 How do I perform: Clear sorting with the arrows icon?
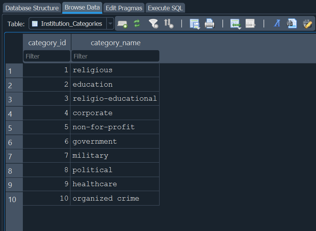pyautogui.click(x=169, y=24)
